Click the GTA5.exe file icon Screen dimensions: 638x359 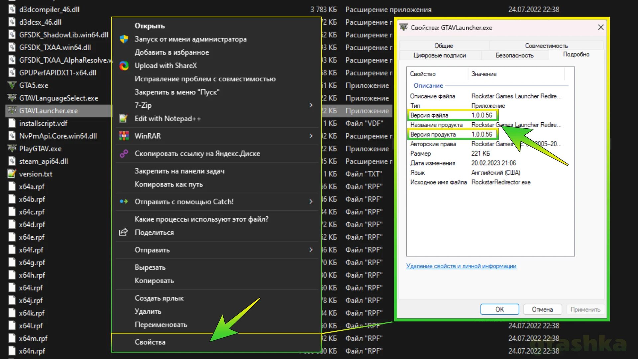tap(12, 85)
